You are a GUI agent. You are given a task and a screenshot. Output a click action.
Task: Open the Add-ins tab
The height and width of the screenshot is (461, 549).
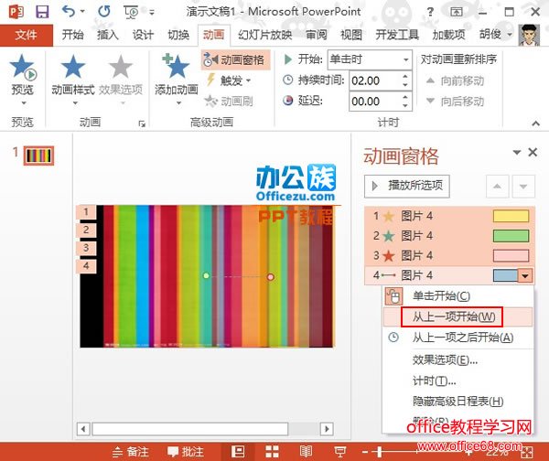point(448,35)
